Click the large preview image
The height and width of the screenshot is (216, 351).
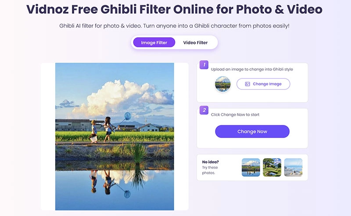tap(115, 136)
